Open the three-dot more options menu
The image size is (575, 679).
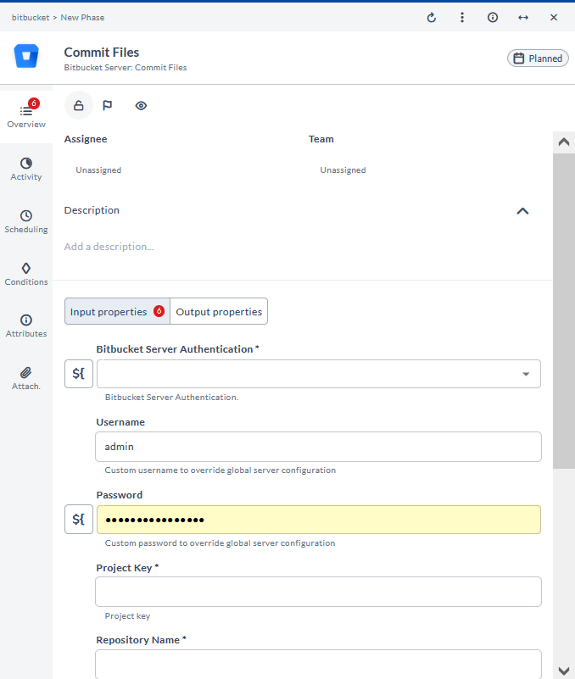[x=461, y=18]
